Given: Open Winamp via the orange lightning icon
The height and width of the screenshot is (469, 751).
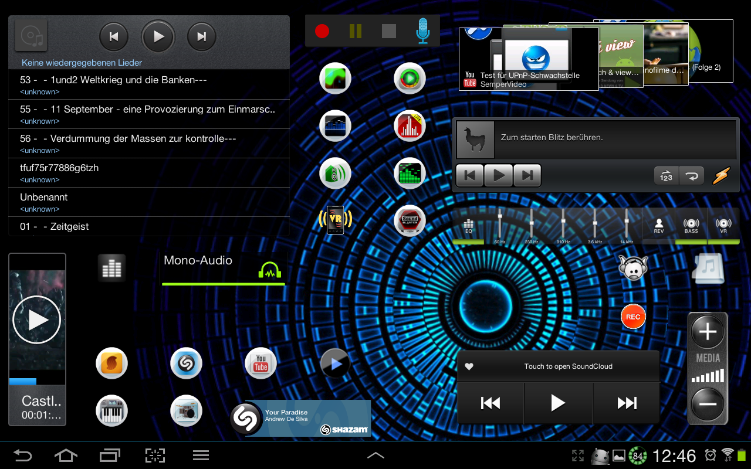Looking at the screenshot, I should [721, 176].
